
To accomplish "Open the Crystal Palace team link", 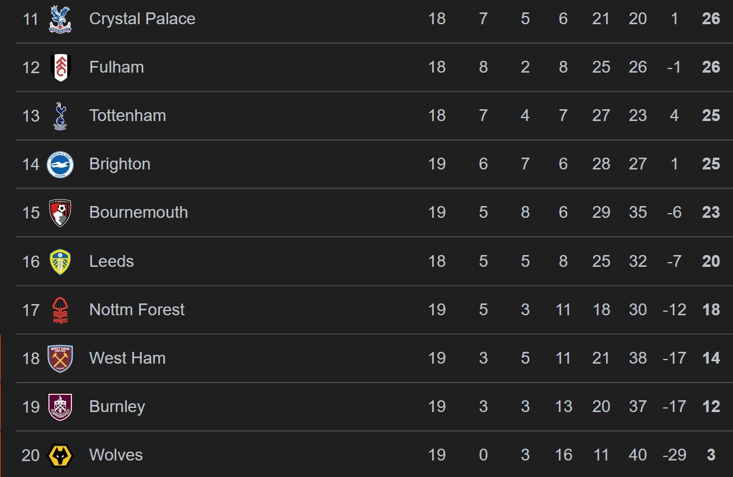I will (142, 19).
